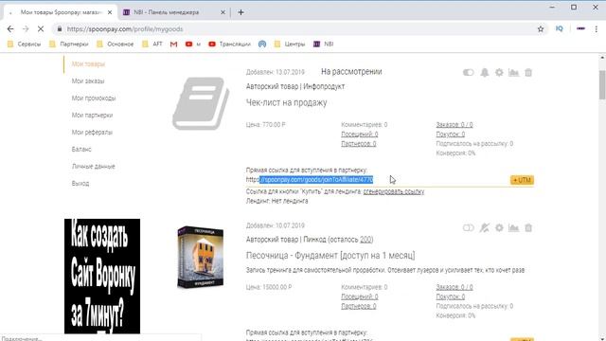Open Заказов 0/0 link for Чек-лист
This screenshot has width=606, height=341.
tap(454, 124)
